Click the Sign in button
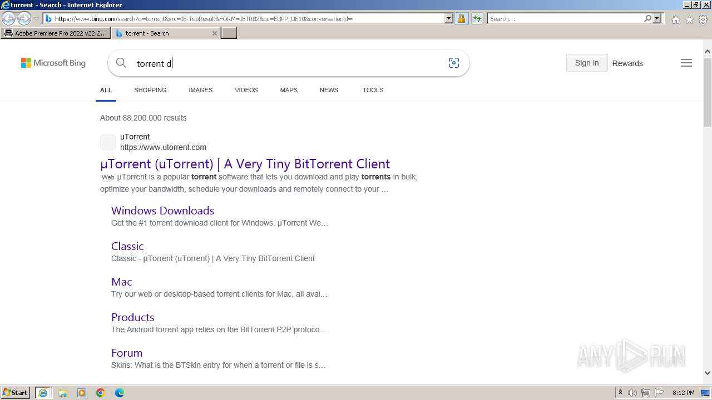Image resolution: width=712 pixels, height=400 pixels. click(x=587, y=63)
